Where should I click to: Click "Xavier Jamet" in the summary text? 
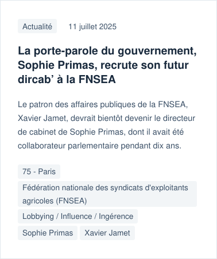42,118
